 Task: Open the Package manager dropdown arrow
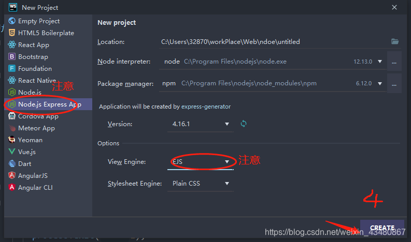pyautogui.click(x=380, y=83)
